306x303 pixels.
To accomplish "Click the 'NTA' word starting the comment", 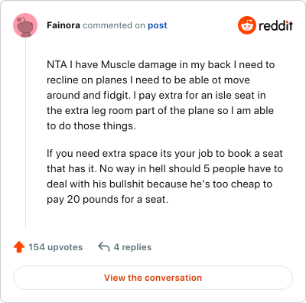I will pos(57,64).
